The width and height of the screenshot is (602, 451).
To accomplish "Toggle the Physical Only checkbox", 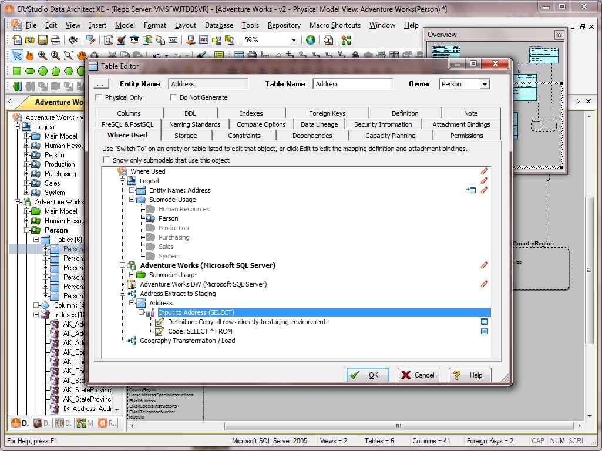I will click(99, 97).
